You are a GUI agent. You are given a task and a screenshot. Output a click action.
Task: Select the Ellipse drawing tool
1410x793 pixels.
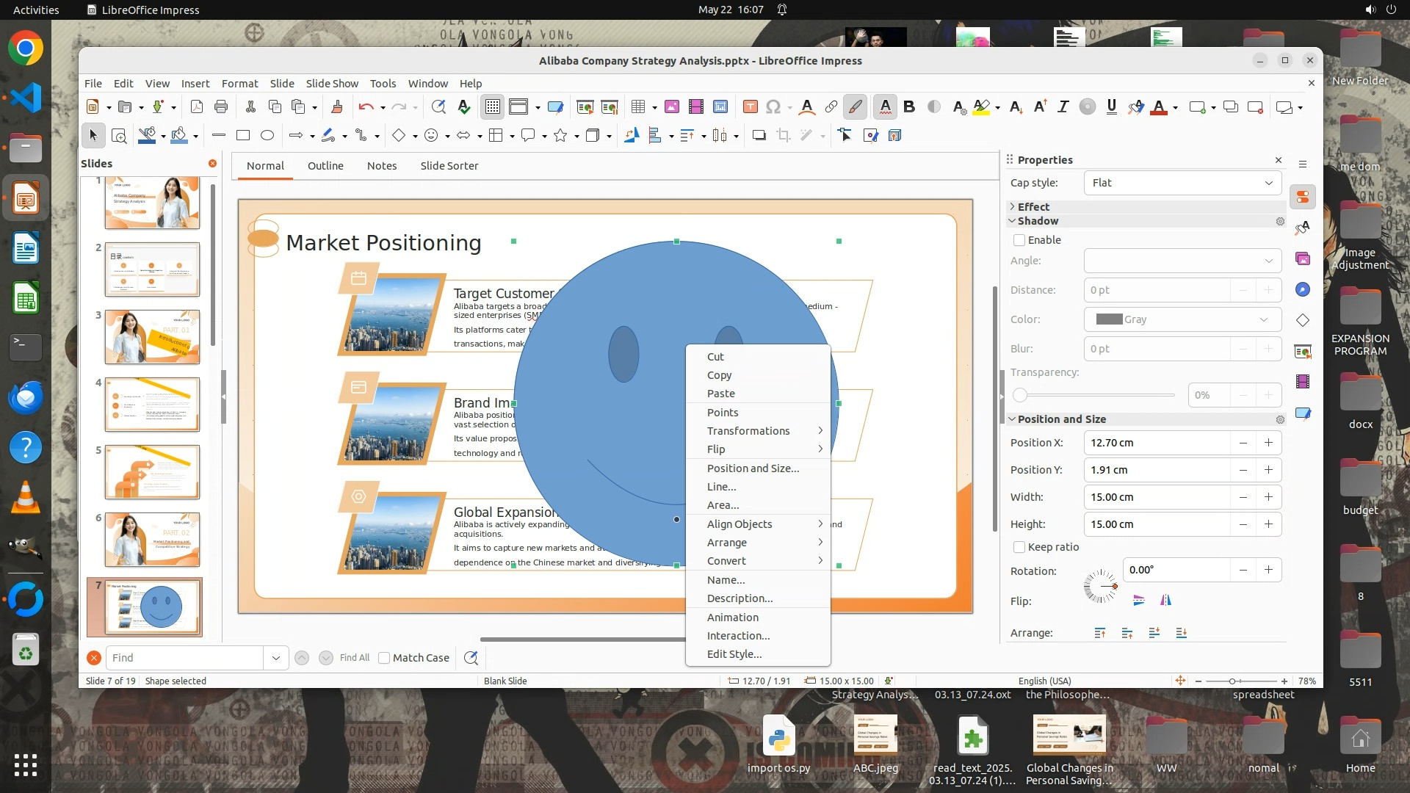267,135
